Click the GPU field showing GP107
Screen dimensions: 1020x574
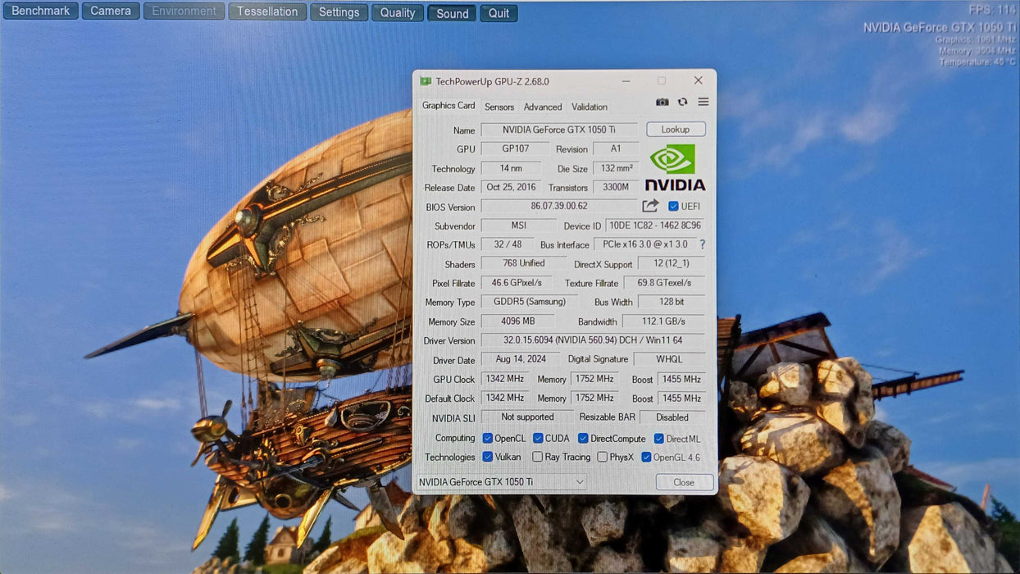515,148
